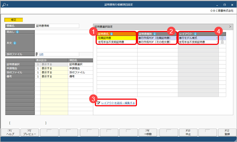Click the paperclip attachment icon

click(37, 54)
